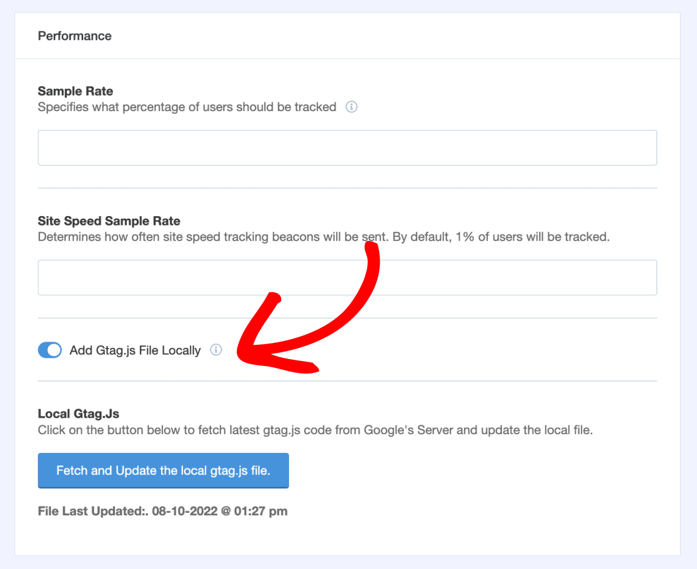The image size is (697, 569).
Task: Click the info icon beside Sample Rate description
Action: (x=352, y=107)
